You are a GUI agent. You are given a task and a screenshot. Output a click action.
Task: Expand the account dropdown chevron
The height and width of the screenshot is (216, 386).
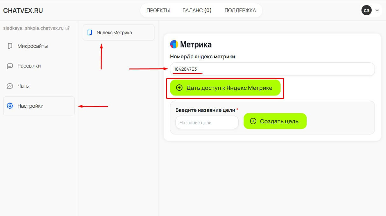(377, 11)
